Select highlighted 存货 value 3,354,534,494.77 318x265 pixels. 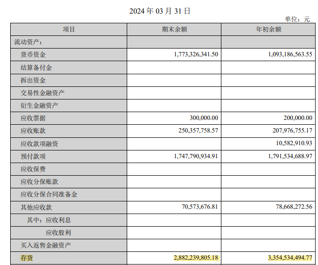tap(290, 258)
